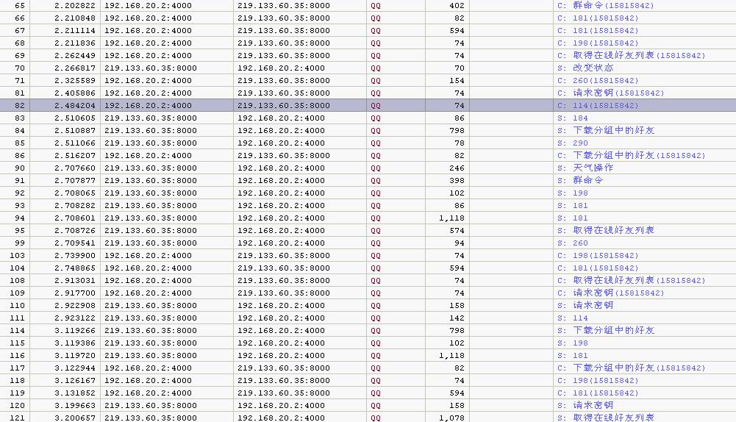Click time 2.325589 in packet 71
736x422 pixels.
(x=75, y=80)
